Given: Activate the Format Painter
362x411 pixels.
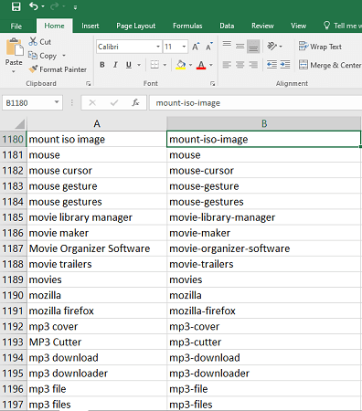Looking at the screenshot, I should click(x=58, y=69).
